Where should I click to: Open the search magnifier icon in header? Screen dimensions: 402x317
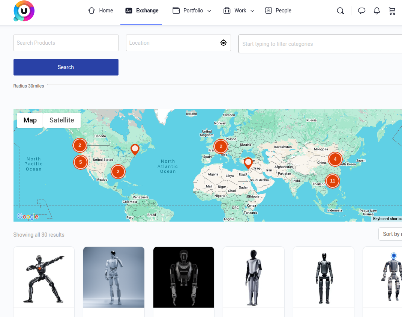[340, 11]
